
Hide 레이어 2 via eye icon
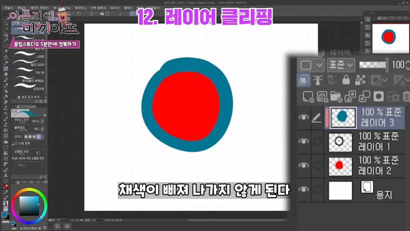303,165
